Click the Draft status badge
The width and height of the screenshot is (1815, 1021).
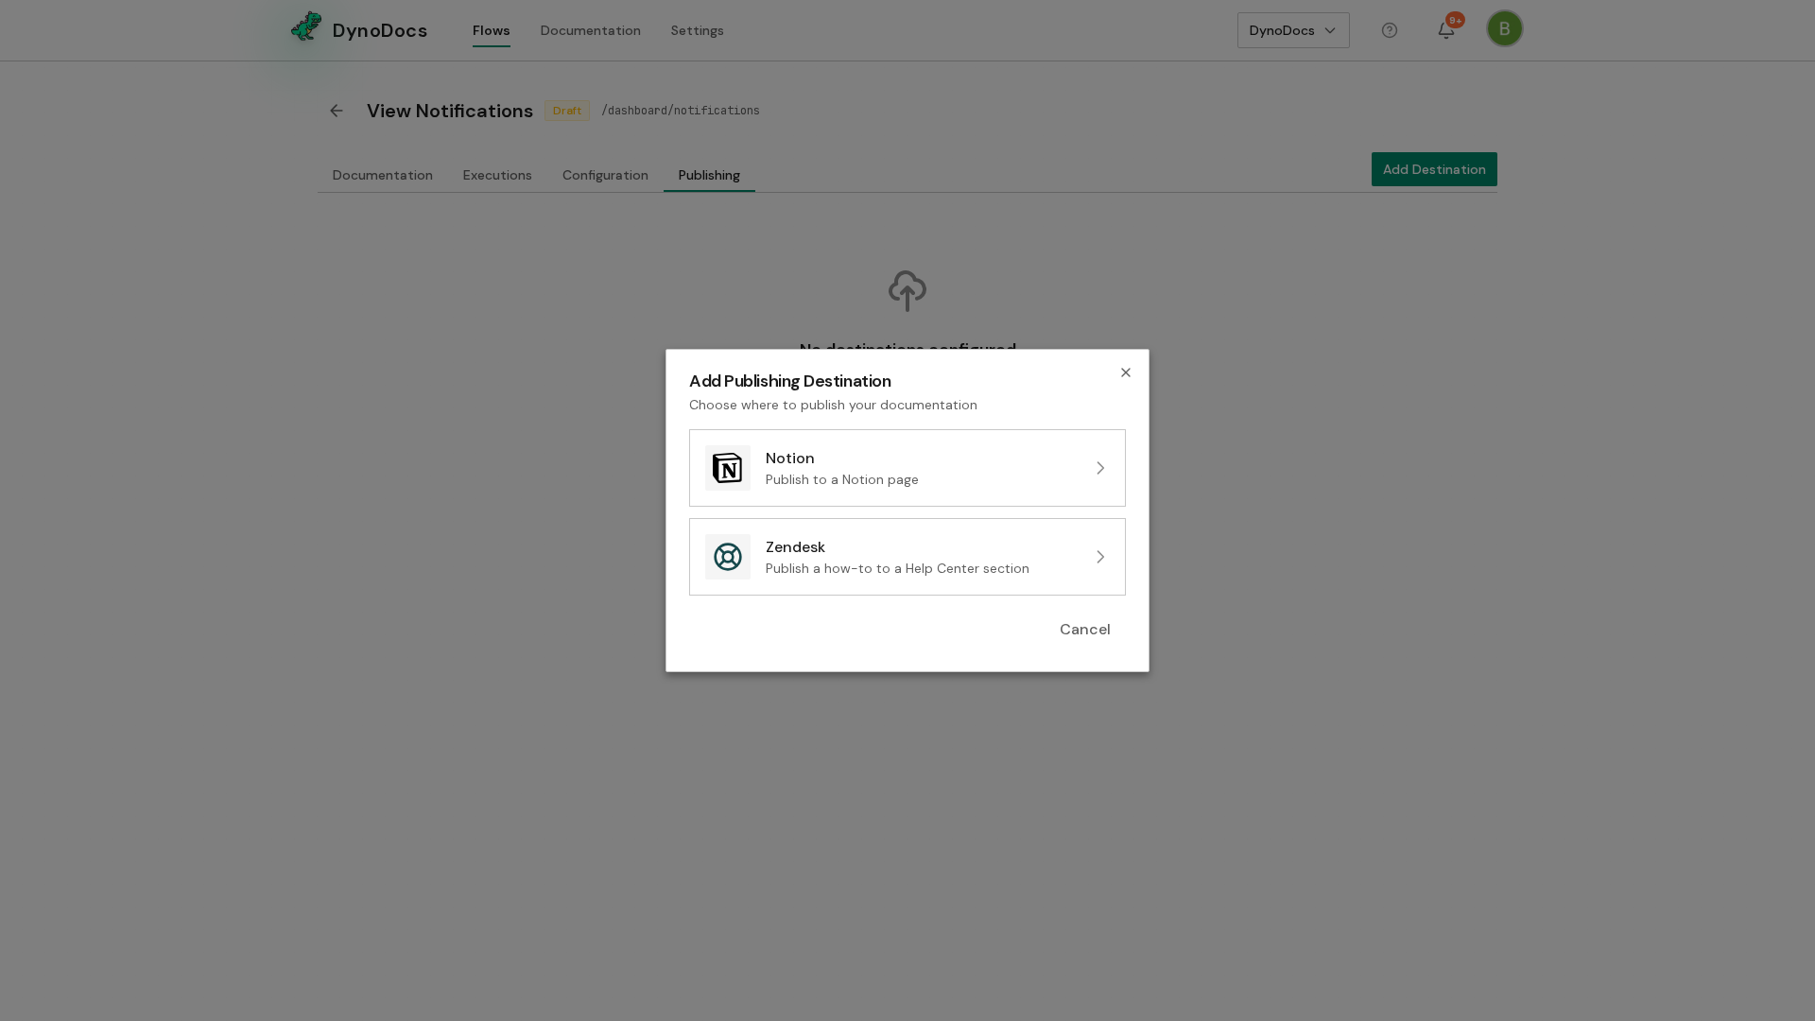567,111
